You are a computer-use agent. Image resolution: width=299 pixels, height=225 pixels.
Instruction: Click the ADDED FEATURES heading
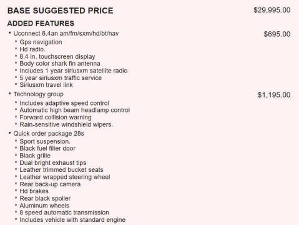pos(41,23)
